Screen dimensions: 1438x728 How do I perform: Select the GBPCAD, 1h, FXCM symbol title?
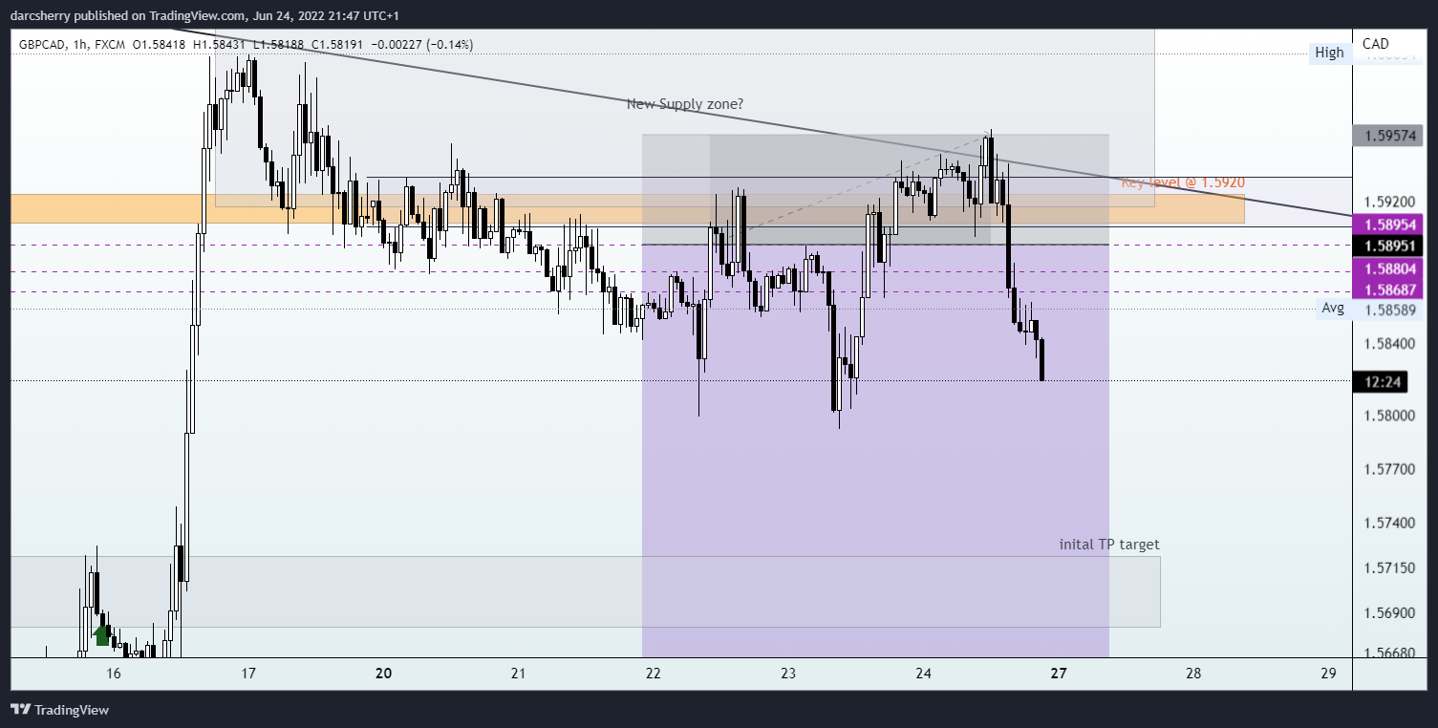point(70,45)
